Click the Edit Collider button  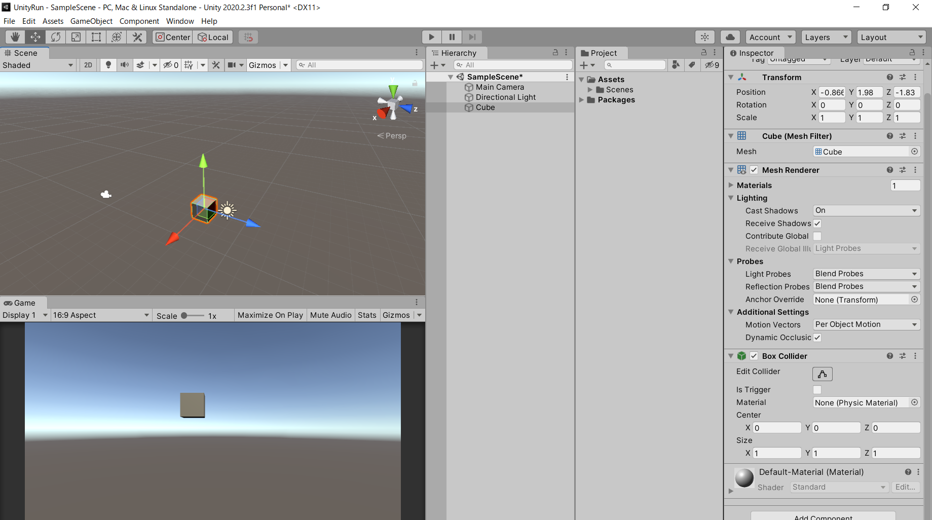(x=822, y=374)
